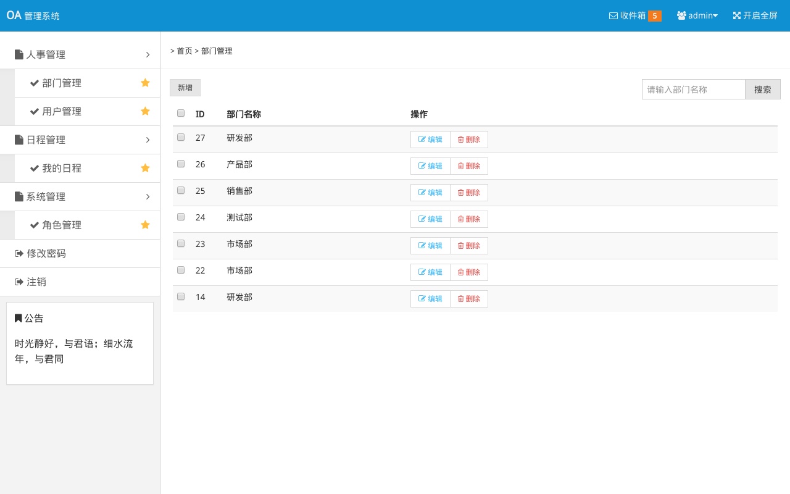
Task: Delete 产品部 row ID 26
Action: click(469, 166)
